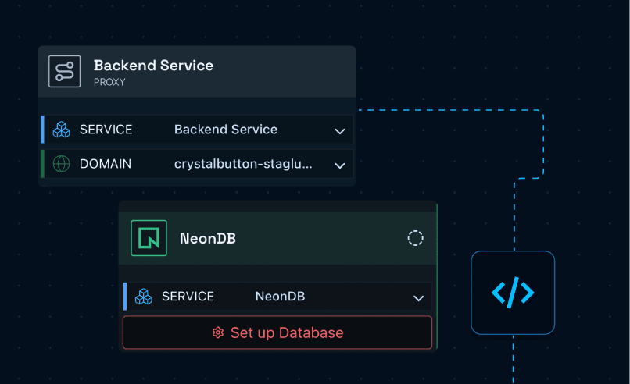Image resolution: width=630 pixels, height=384 pixels.
Task: Click the NeonDB card title
Action: [208, 238]
